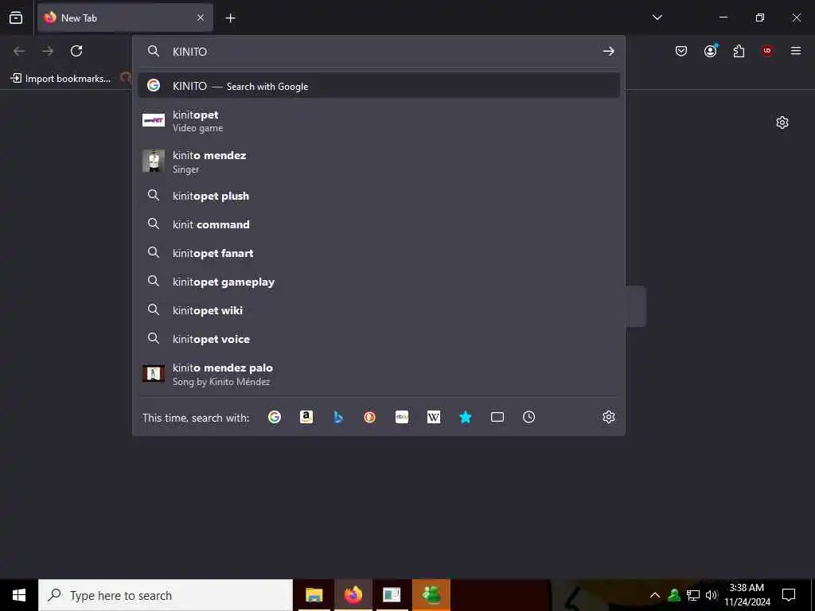Close the New Tab tab
This screenshot has width=815, height=611.
click(x=201, y=18)
